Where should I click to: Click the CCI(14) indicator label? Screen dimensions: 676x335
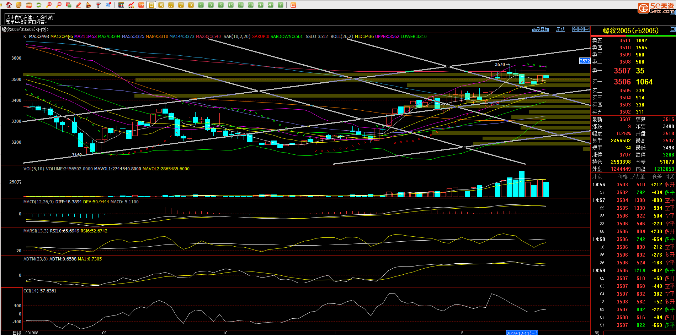click(x=31, y=291)
